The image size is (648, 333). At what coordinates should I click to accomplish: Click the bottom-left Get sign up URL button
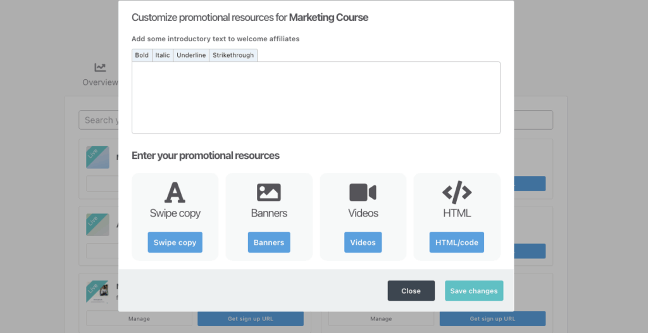tap(251, 319)
